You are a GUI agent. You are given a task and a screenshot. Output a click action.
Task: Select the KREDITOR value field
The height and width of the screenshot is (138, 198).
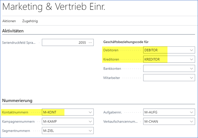164,60
